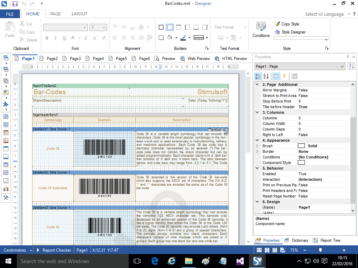Collapse the 2. Page Additional section

click(x=257, y=84)
